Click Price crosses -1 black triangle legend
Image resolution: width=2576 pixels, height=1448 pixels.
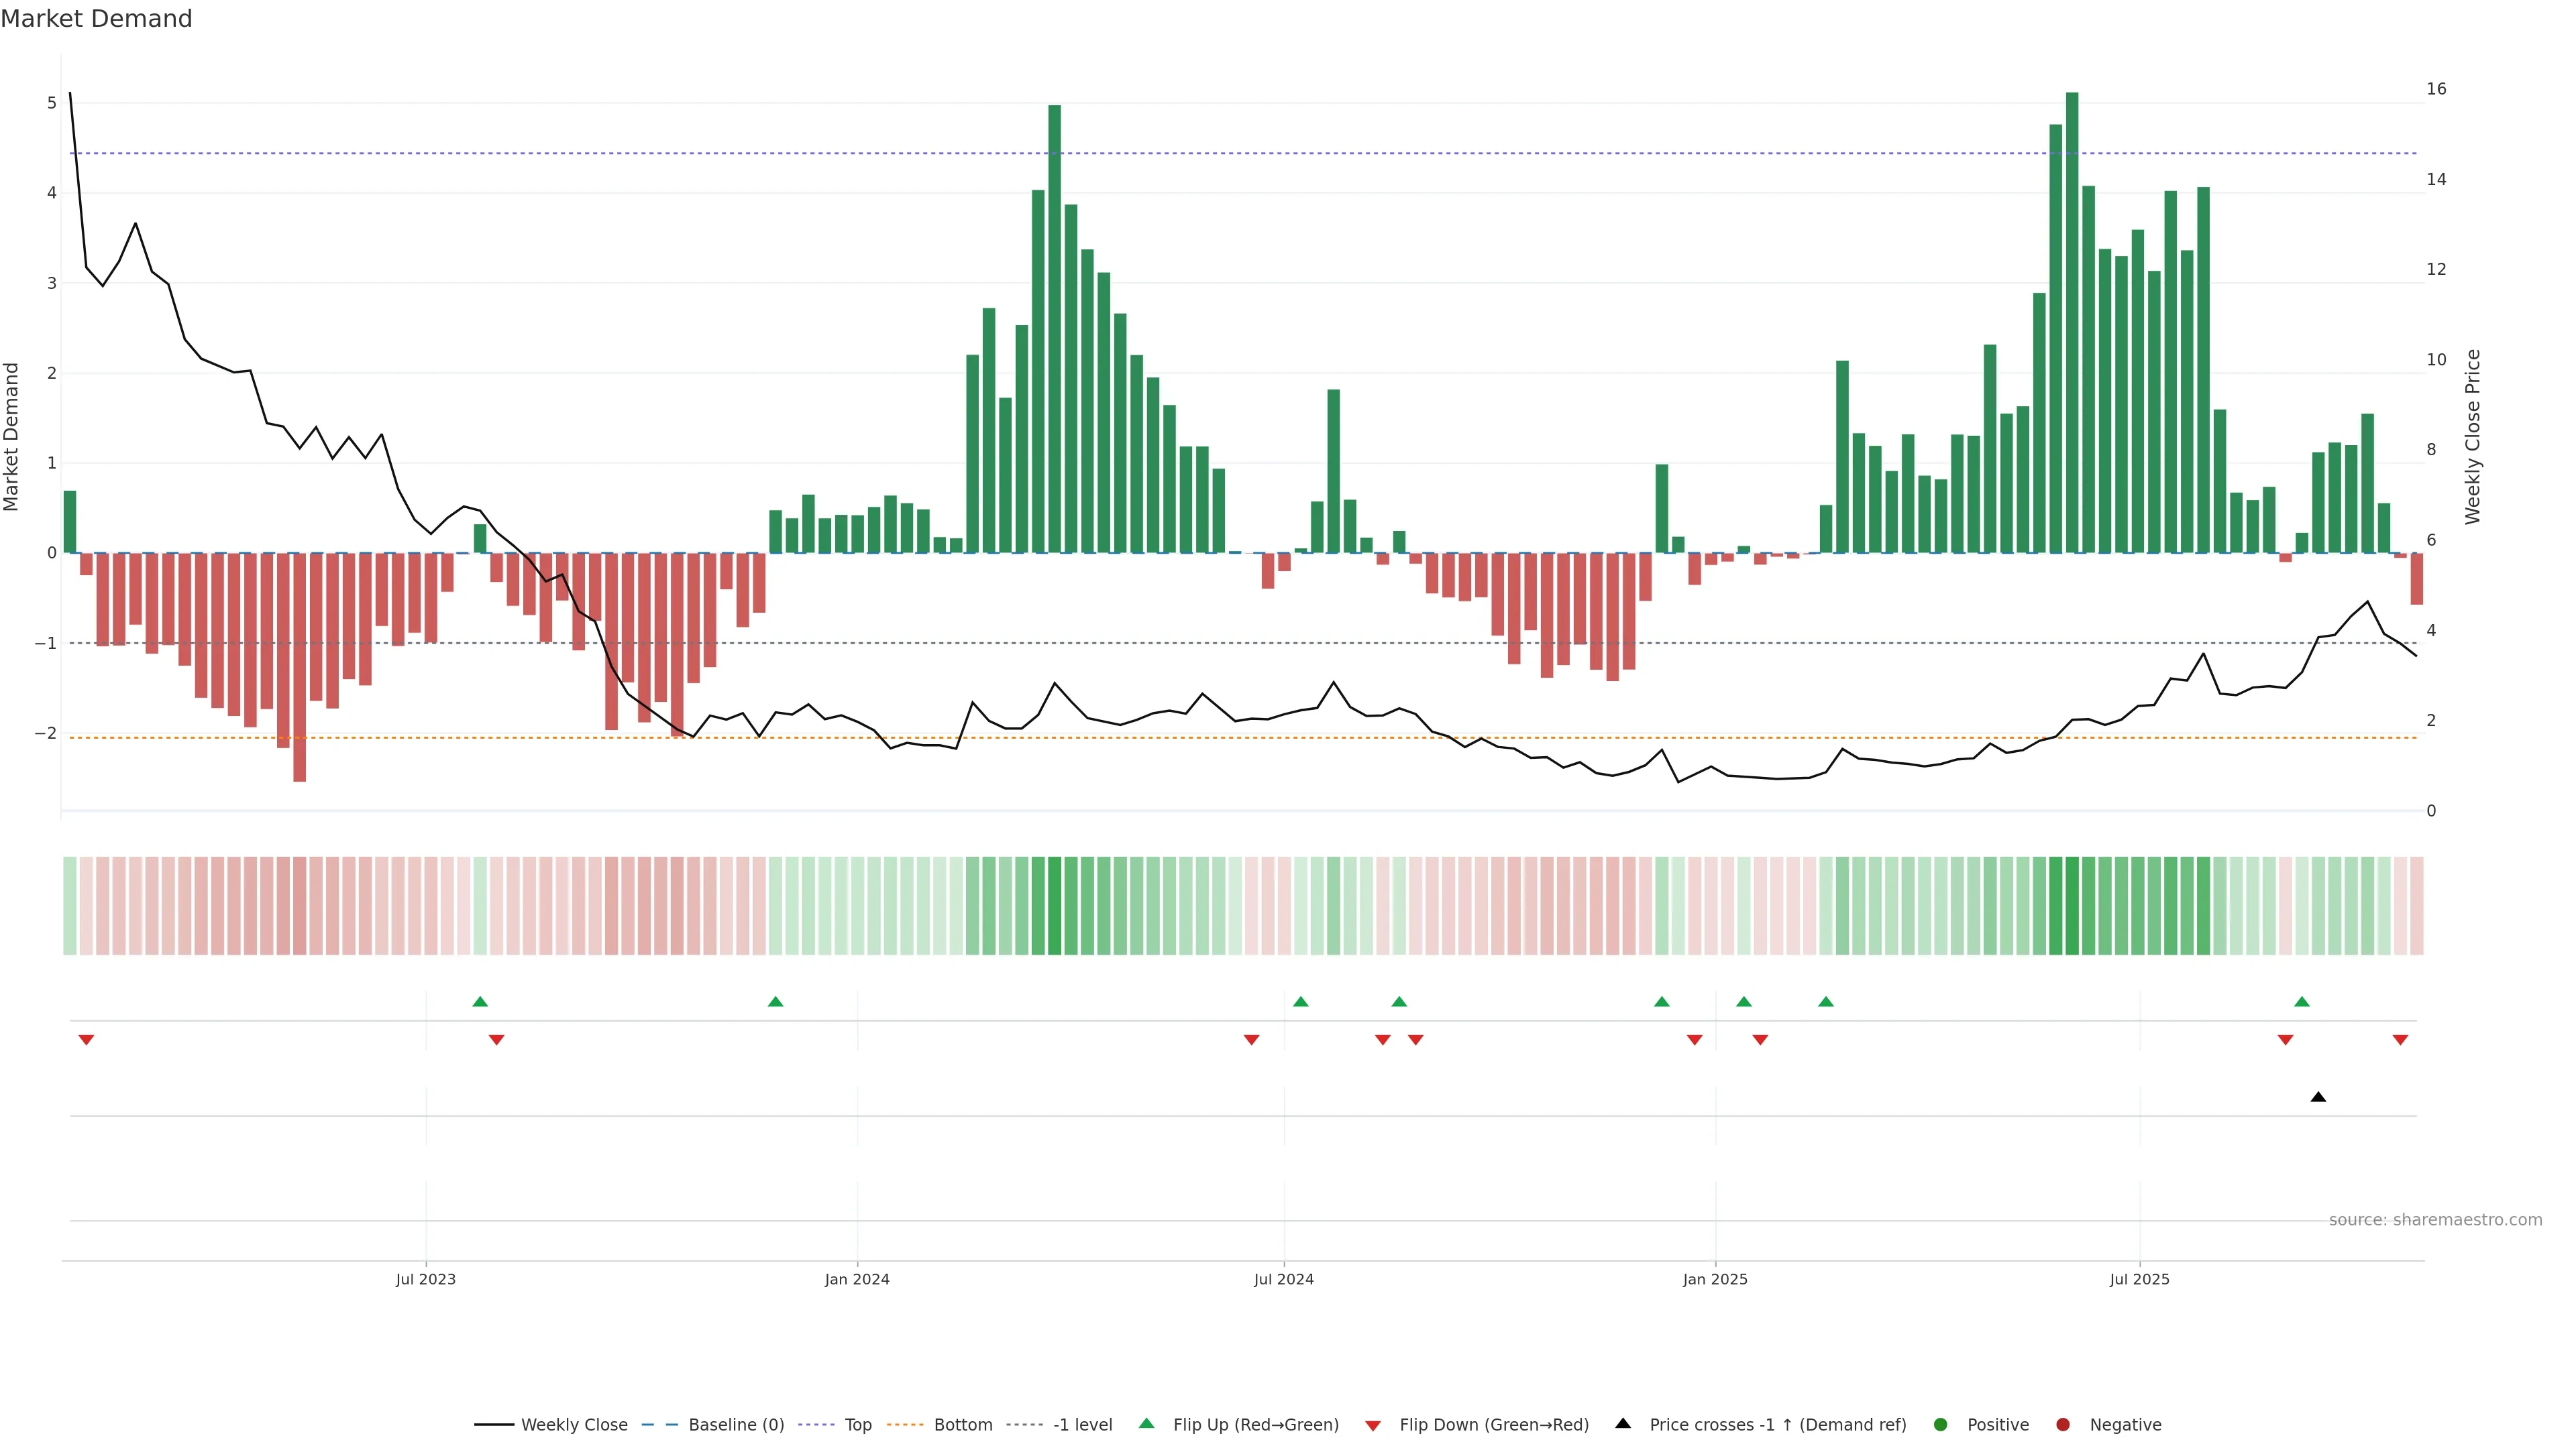(x=1623, y=1424)
